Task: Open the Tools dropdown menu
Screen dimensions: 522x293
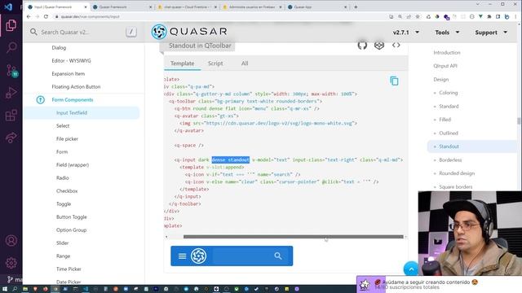Action: pyautogui.click(x=447, y=33)
